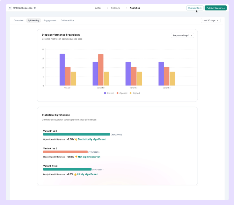Click the Variant 1 vs 2 confidence bar
234x205 pixels.
(x=76, y=134)
